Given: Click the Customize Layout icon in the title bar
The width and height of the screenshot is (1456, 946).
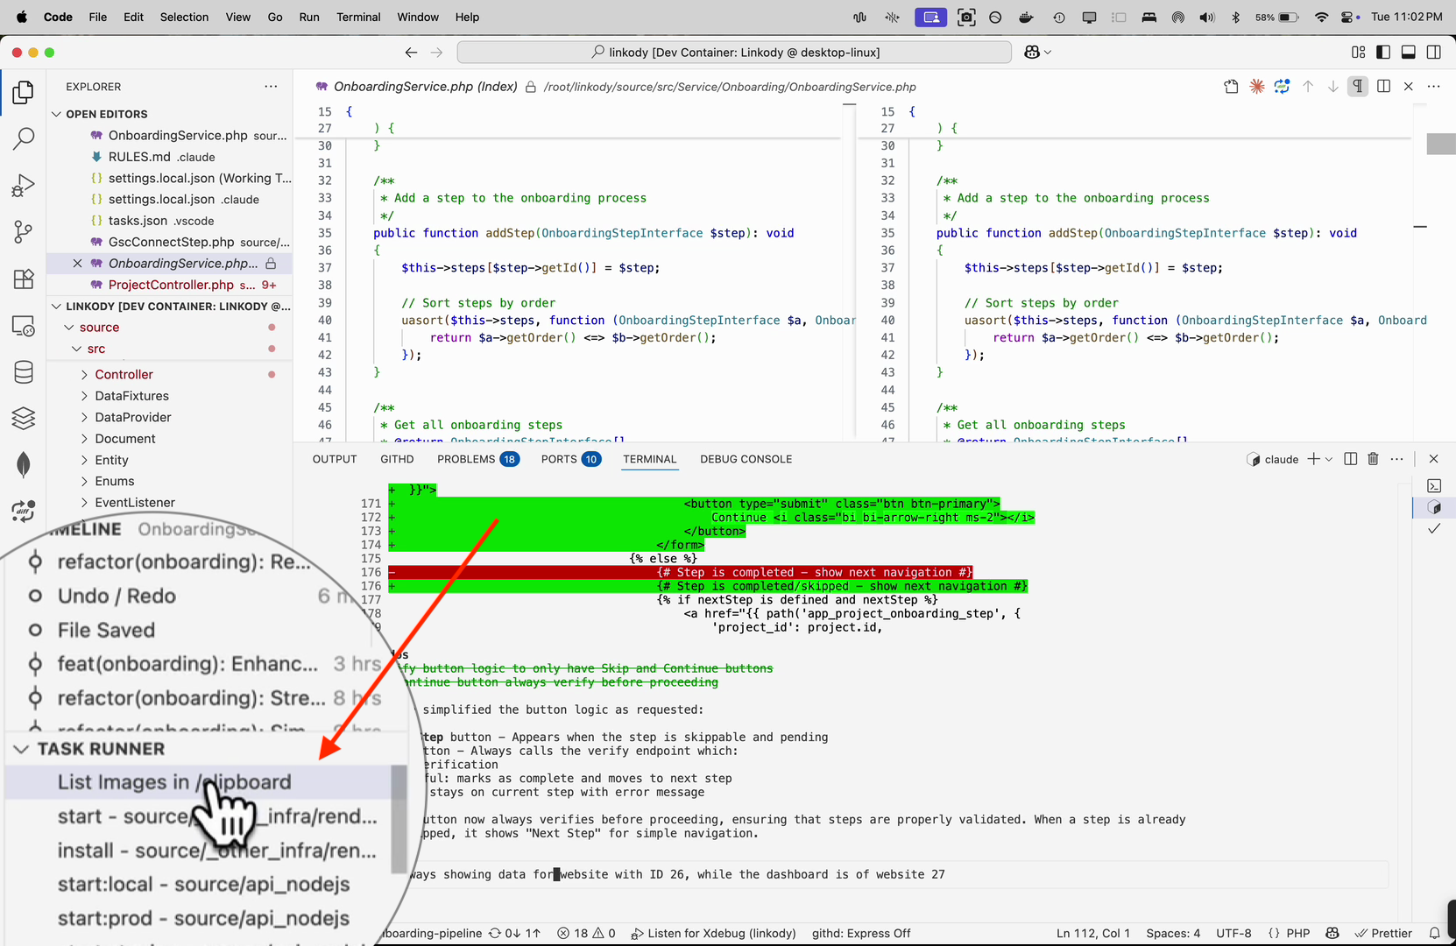Looking at the screenshot, I should [x=1359, y=53].
